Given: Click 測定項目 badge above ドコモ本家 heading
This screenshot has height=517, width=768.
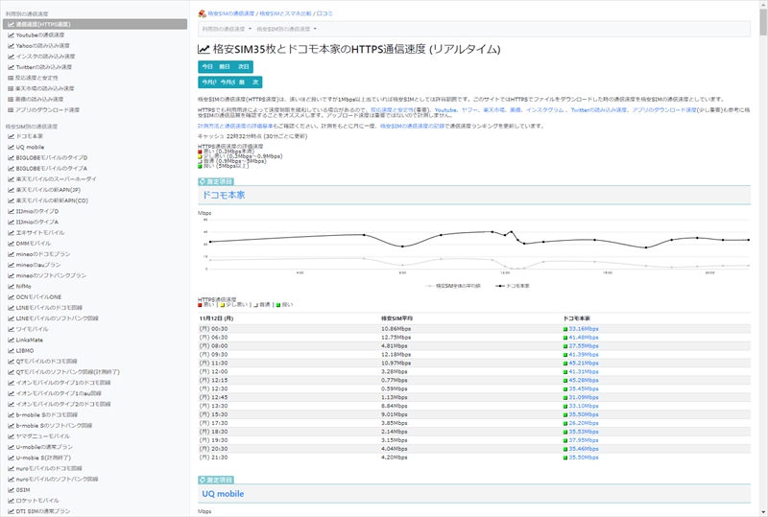Looking at the screenshot, I should [216, 181].
